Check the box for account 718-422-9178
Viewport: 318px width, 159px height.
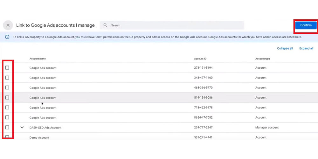pos(7,107)
